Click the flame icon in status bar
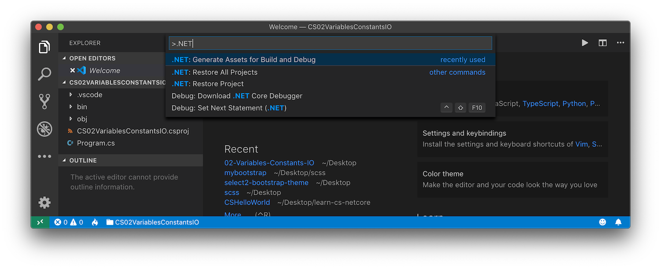The width and height of the screenshot is (661, 269). 95,222
